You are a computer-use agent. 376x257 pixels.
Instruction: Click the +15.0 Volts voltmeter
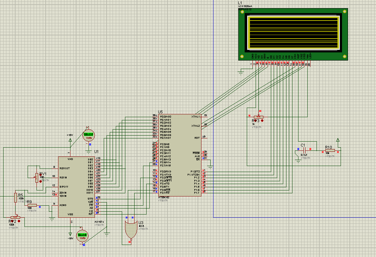[89, 136]
